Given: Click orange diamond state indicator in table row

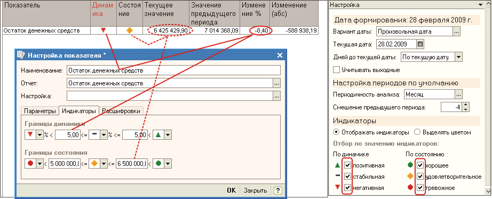Looking at the screenshot, I should (129, 30).
